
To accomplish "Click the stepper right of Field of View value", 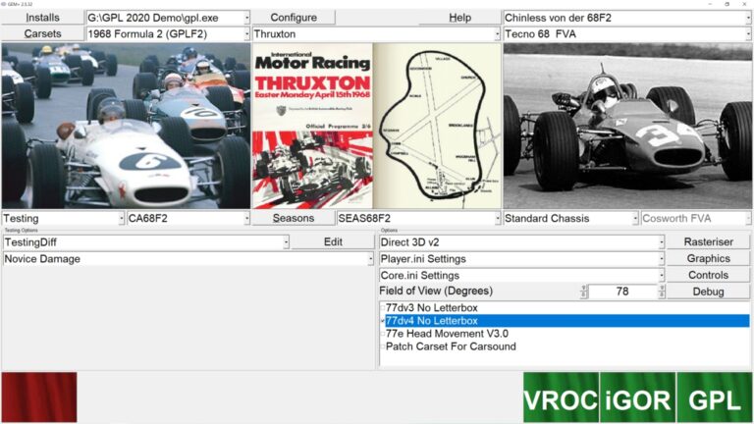I will pos(661,291).
